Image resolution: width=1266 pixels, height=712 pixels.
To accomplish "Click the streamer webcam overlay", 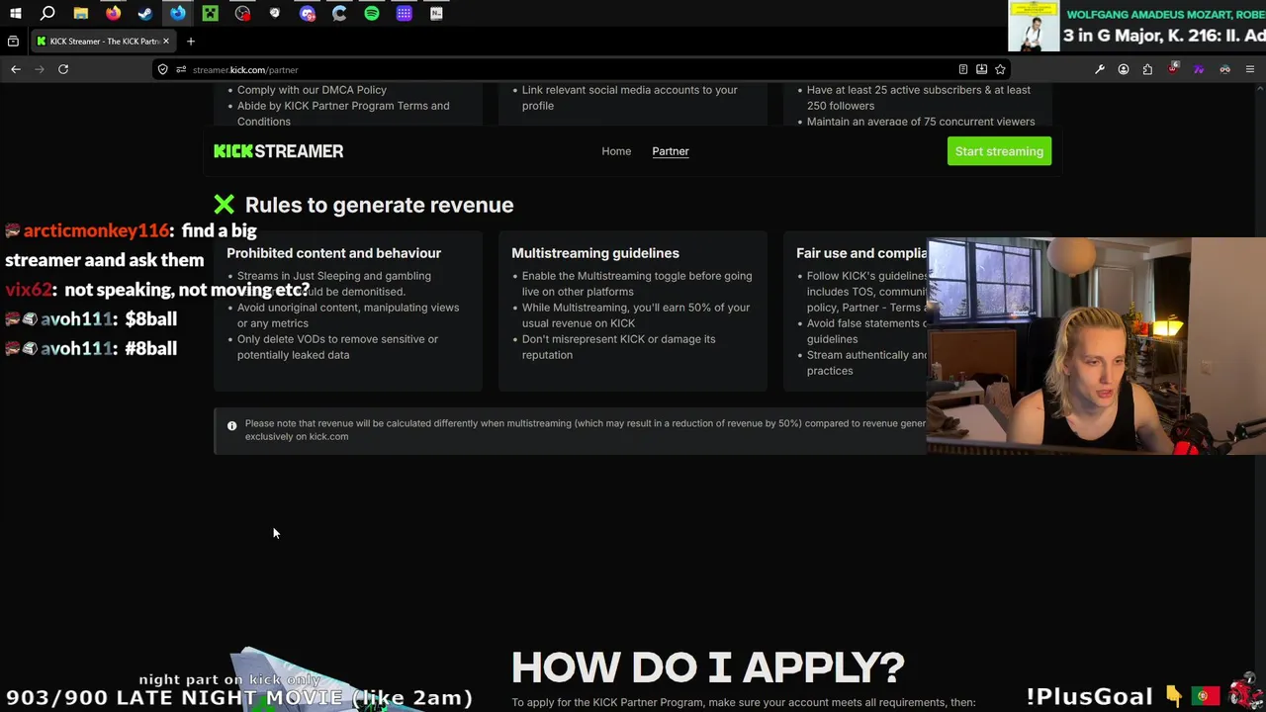I will click(x=1096, y=346).
